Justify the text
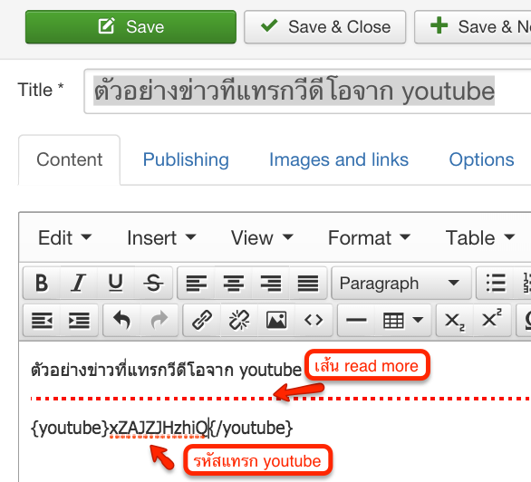Screen dimensions: 531x482 pyautogui.click(x=308, y=283)
